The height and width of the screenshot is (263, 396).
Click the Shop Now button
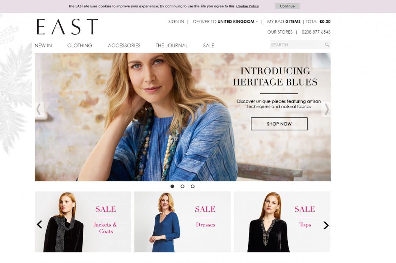click(x=279, y=124)
